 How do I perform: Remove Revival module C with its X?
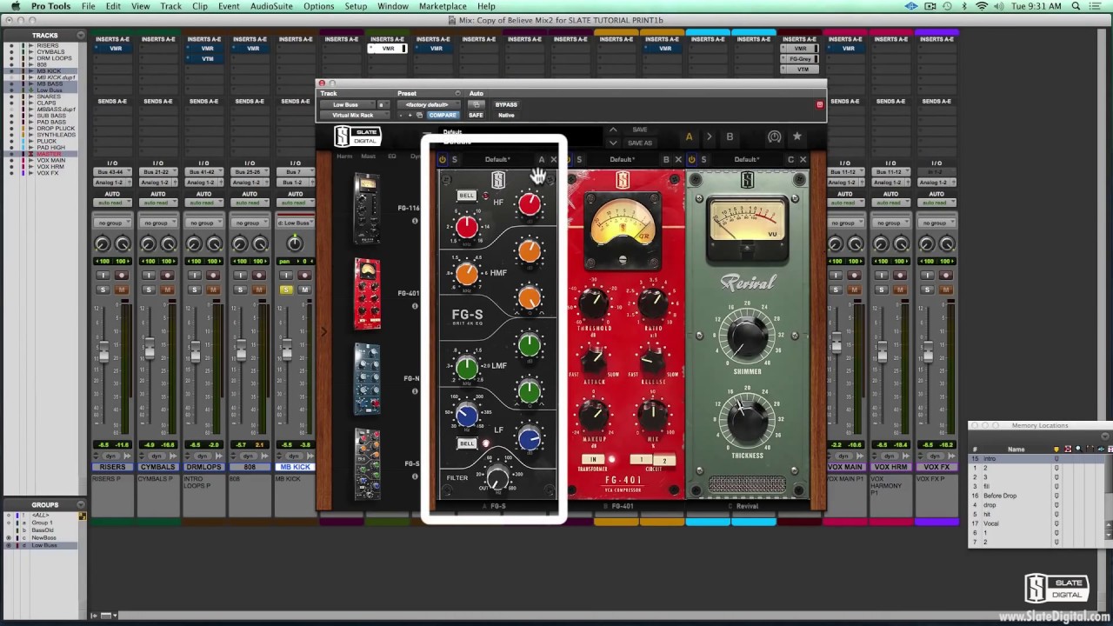tap(803, 159)
